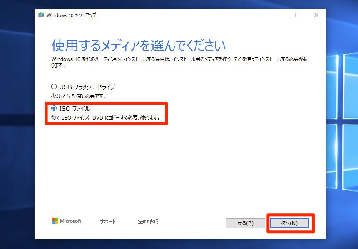Click the text '少なくとも 8 GB 必要です。'
The height and width of the screenshot is (249, 358).
coord(79,96)
